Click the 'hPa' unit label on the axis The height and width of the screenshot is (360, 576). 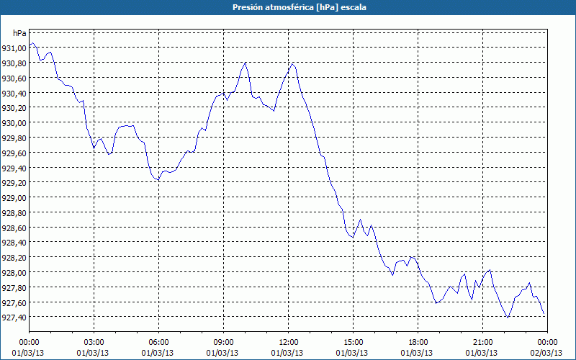click(x=19, y=33)
